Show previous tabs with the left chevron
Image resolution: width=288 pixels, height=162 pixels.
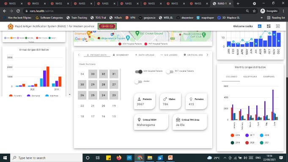tap(79, 55)
